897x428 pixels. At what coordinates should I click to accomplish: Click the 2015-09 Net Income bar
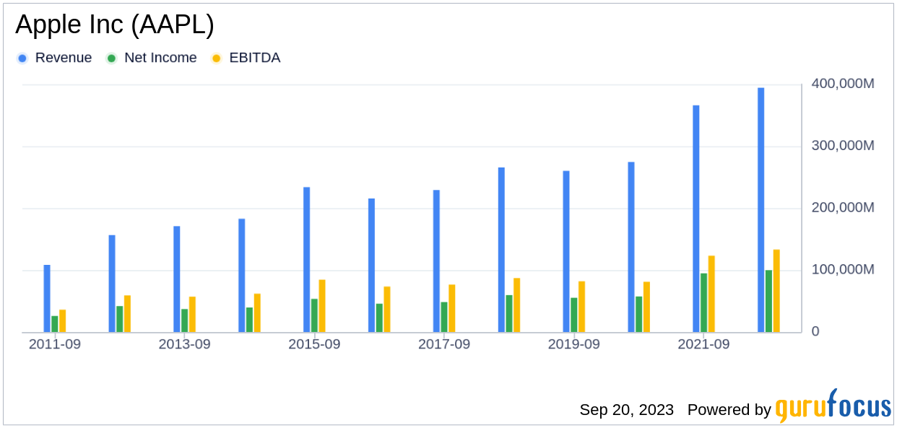point(315,316)
